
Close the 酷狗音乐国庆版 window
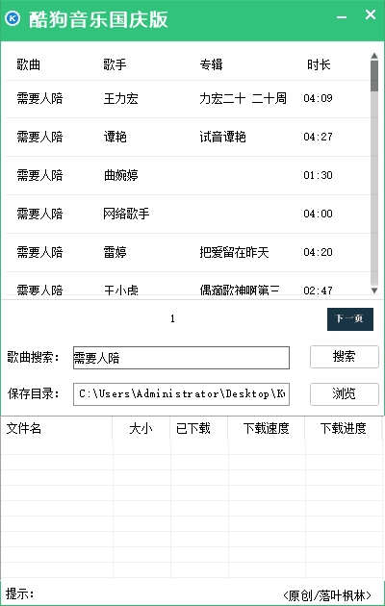[x=371, y=14]
